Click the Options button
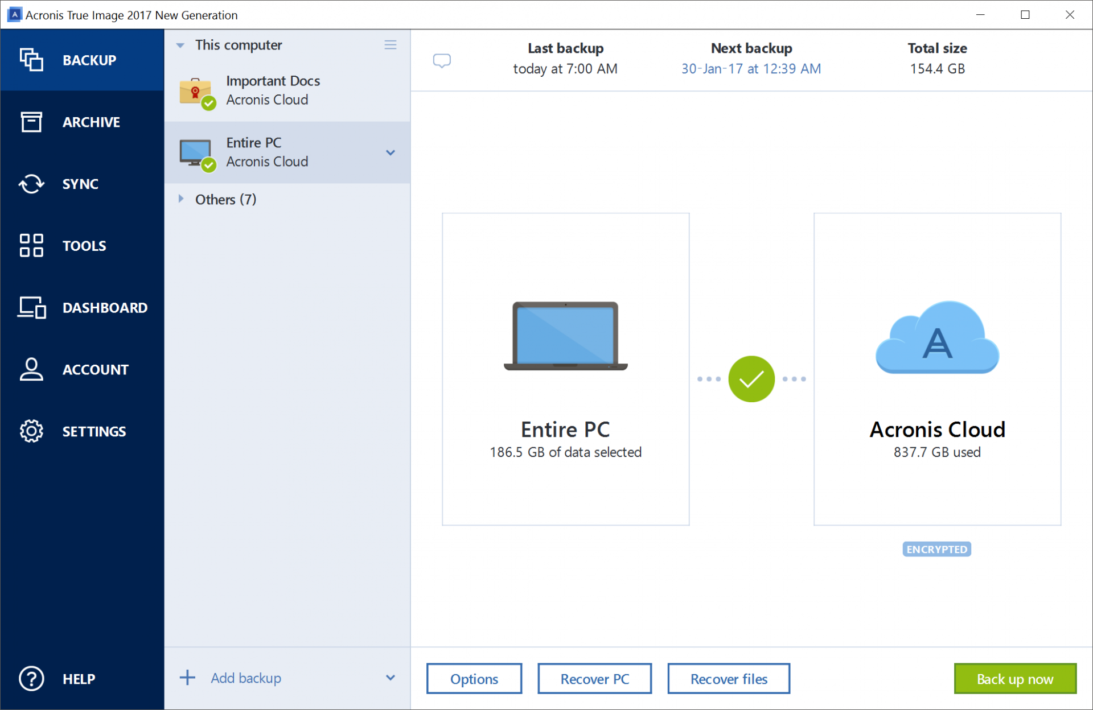The width and height of the screenshot is (1093, 710). coord(475,678)
